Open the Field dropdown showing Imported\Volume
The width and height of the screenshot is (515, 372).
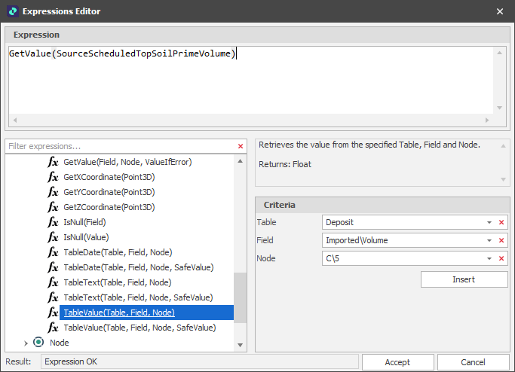[489, 240]
